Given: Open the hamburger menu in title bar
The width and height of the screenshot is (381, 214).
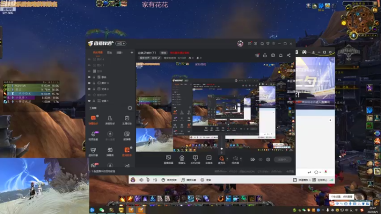Looking at the screenshot, I should point(273,44).
